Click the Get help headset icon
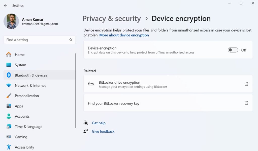Viewport: 258px width, 151px height. tap(86, 123)
